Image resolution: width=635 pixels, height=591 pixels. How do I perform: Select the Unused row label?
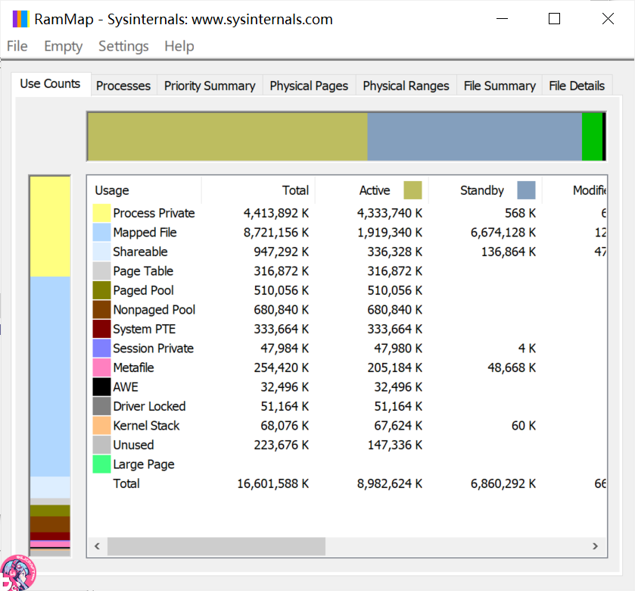(133, 445)
